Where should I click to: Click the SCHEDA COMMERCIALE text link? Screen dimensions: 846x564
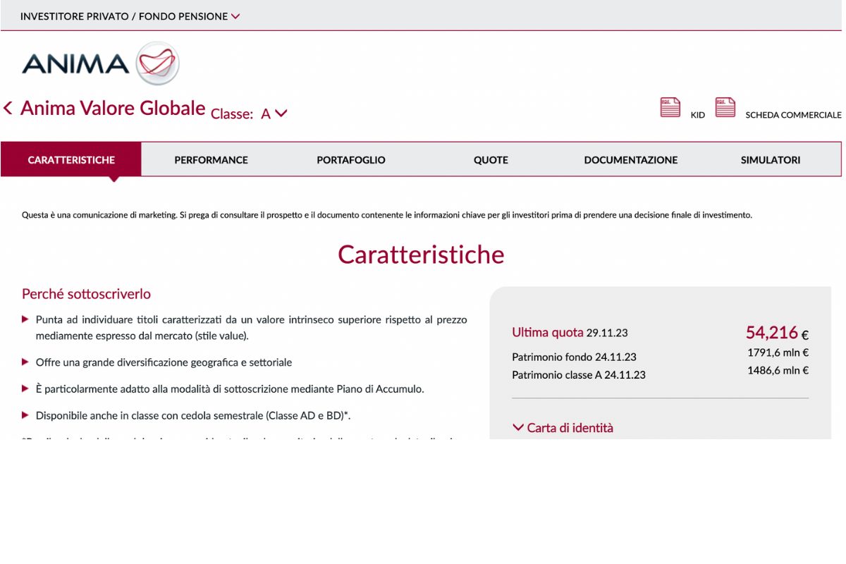point(793,115)
